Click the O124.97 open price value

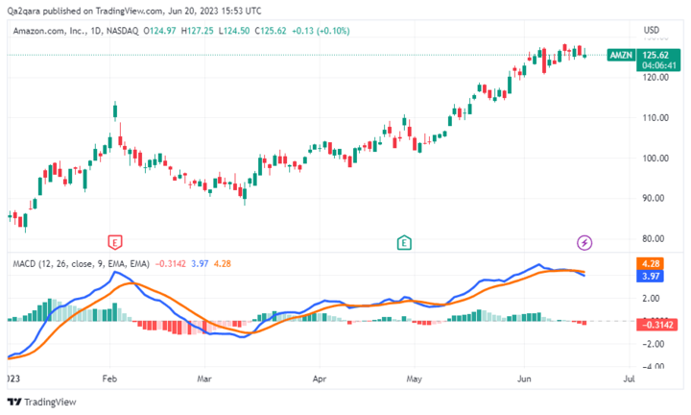coord(159,31)
